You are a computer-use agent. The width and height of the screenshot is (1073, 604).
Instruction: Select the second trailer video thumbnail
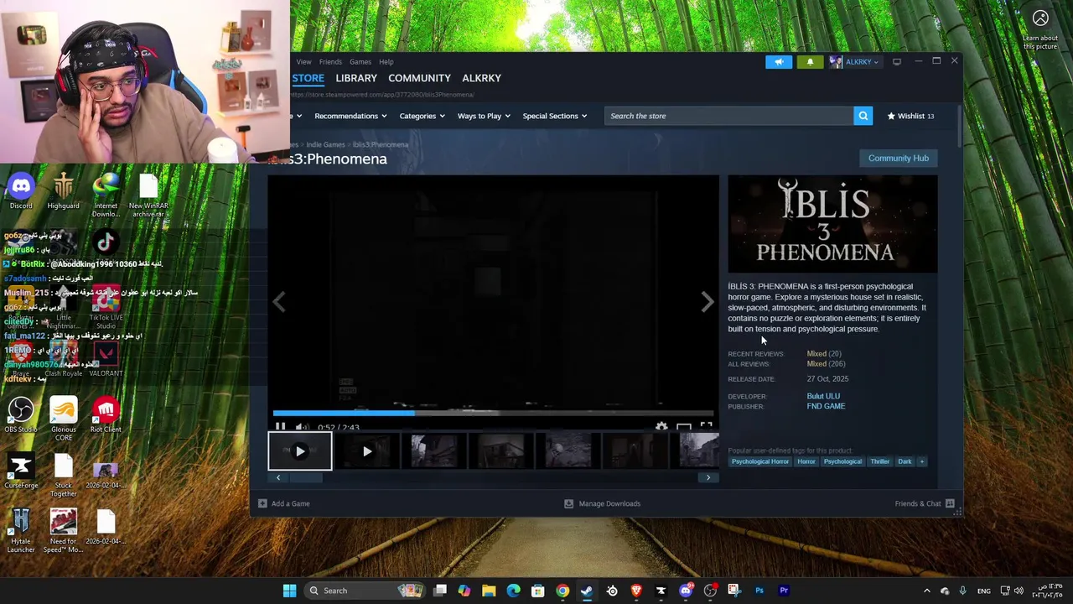[x=366, y=451]
